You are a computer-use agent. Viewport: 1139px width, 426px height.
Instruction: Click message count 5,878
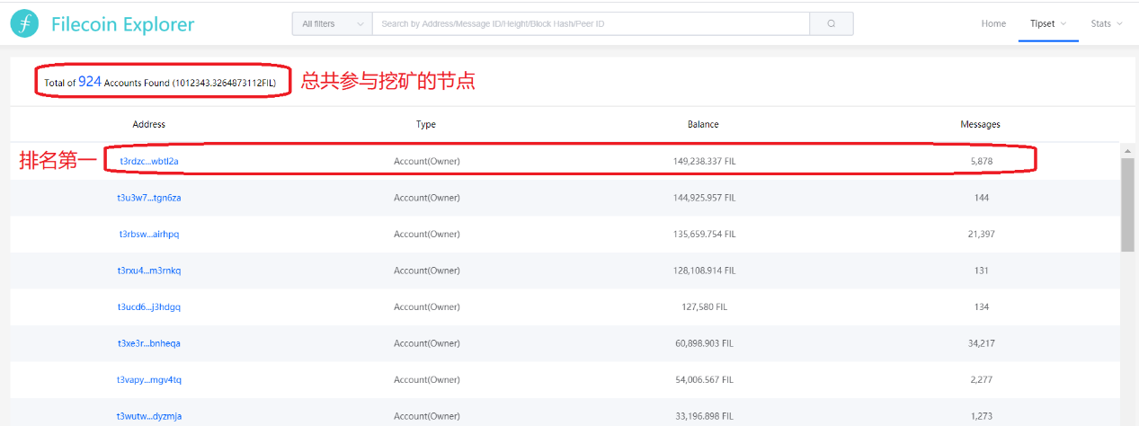click(x=981, y=161)
